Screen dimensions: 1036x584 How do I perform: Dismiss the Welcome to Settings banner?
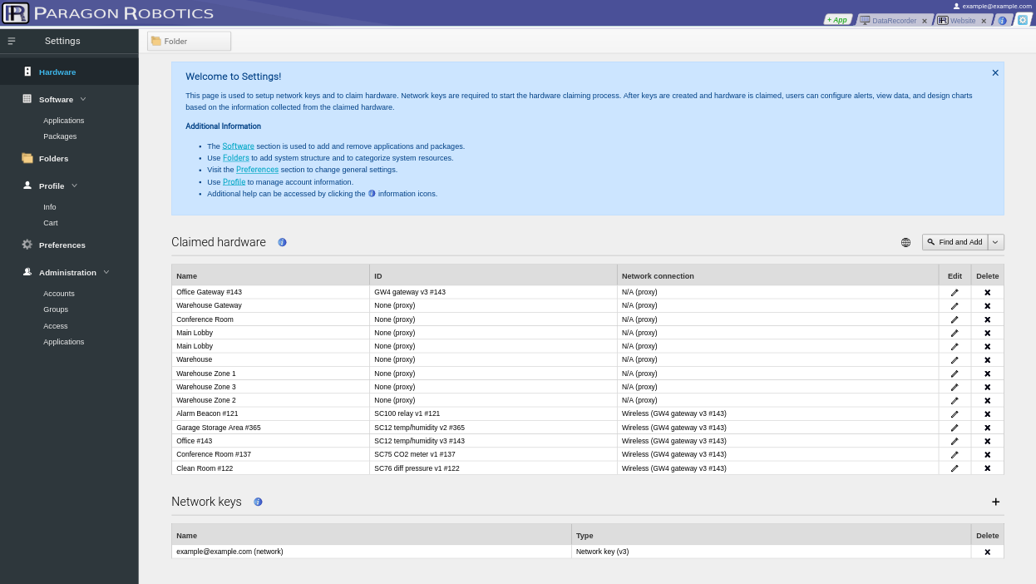pyautogui.click(x=995, y=72)
